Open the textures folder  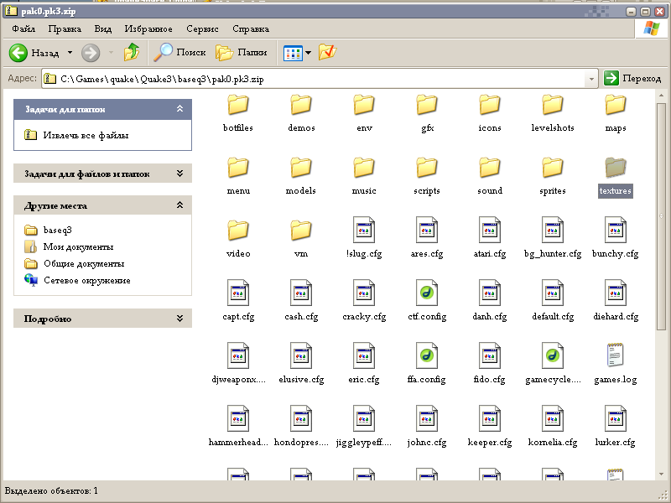tap(615, 168)
